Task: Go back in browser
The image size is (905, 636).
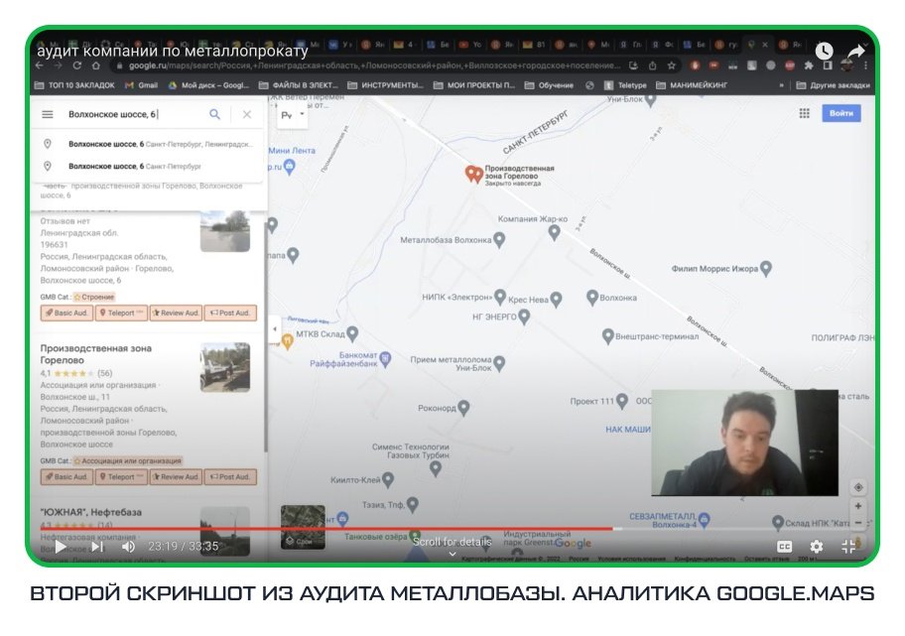Action: (40, 65)
